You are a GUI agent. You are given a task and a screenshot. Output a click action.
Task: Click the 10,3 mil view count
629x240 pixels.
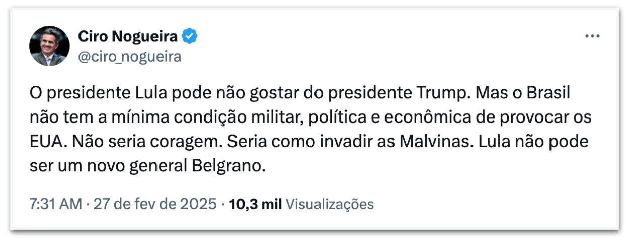click(256, 204)
